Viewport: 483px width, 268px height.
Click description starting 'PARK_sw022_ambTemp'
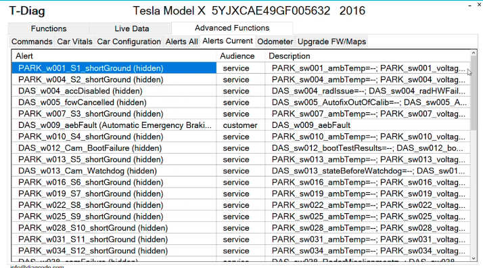click(x=367, y=205)
